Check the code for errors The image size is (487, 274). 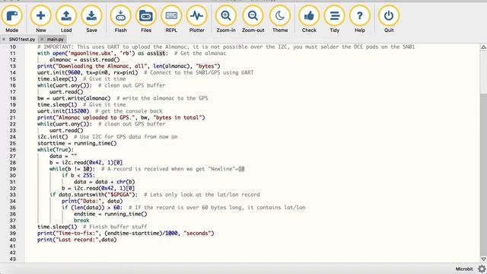coord(309,18)
